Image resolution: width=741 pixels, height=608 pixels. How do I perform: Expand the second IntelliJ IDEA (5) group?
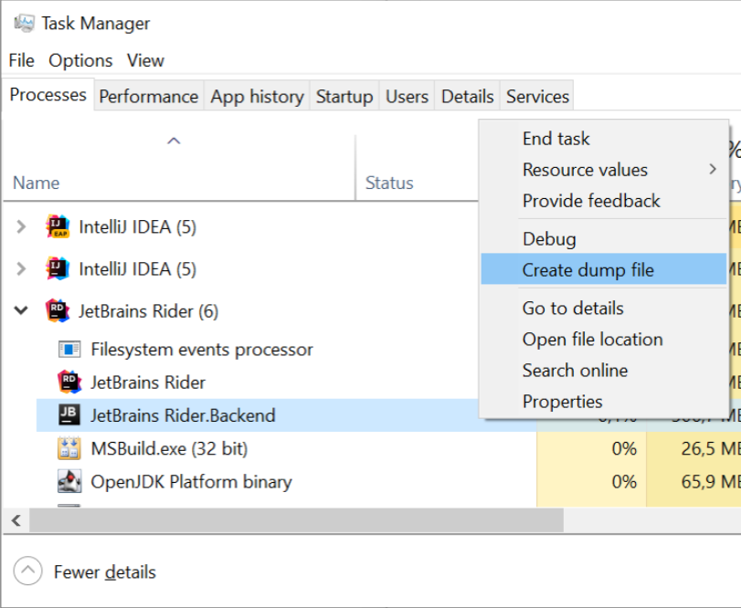pyautogui.click(x=21, y=269)
